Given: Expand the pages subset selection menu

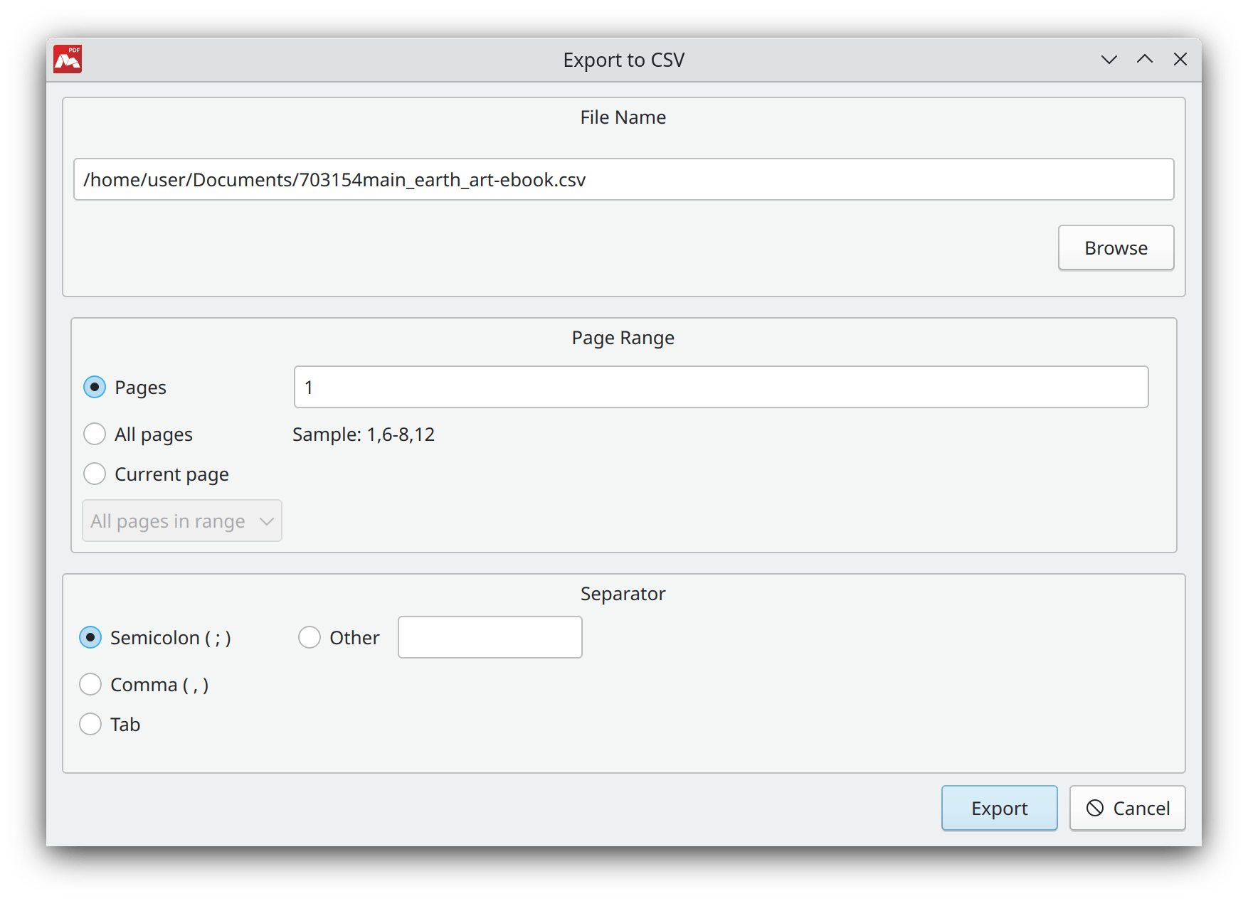Looking at the screenshot, I should pos(181,521).
